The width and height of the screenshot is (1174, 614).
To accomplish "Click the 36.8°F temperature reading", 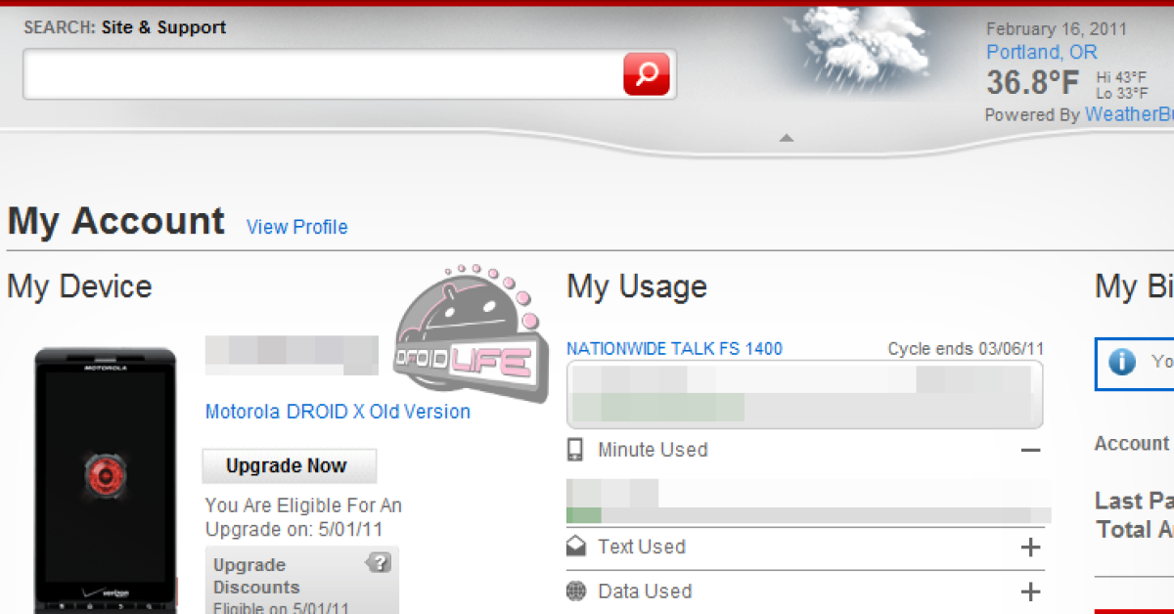I will tap(1032, 82).
